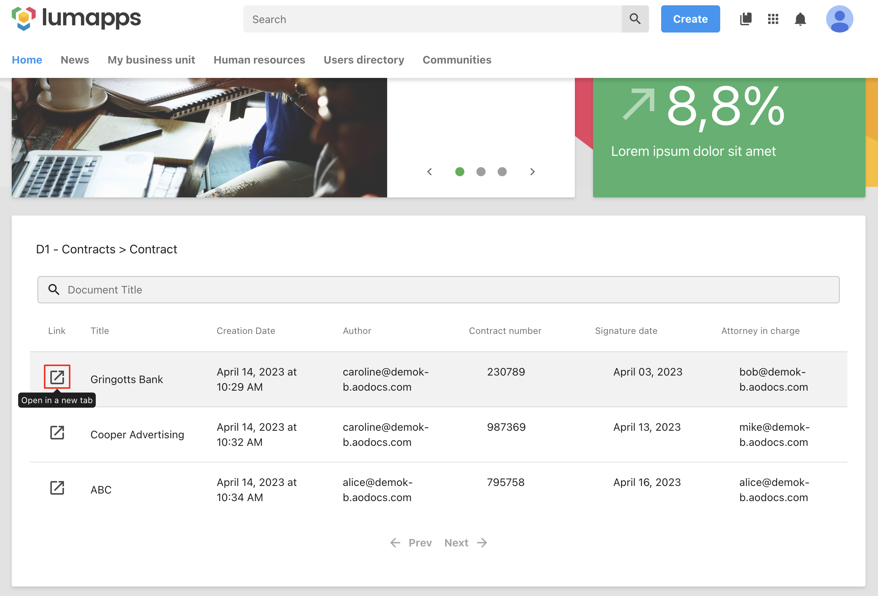This screenshot has height=596, width=878.
Task: Click the blue Create button
Action: pyautogui.click(x=690, y=19)
